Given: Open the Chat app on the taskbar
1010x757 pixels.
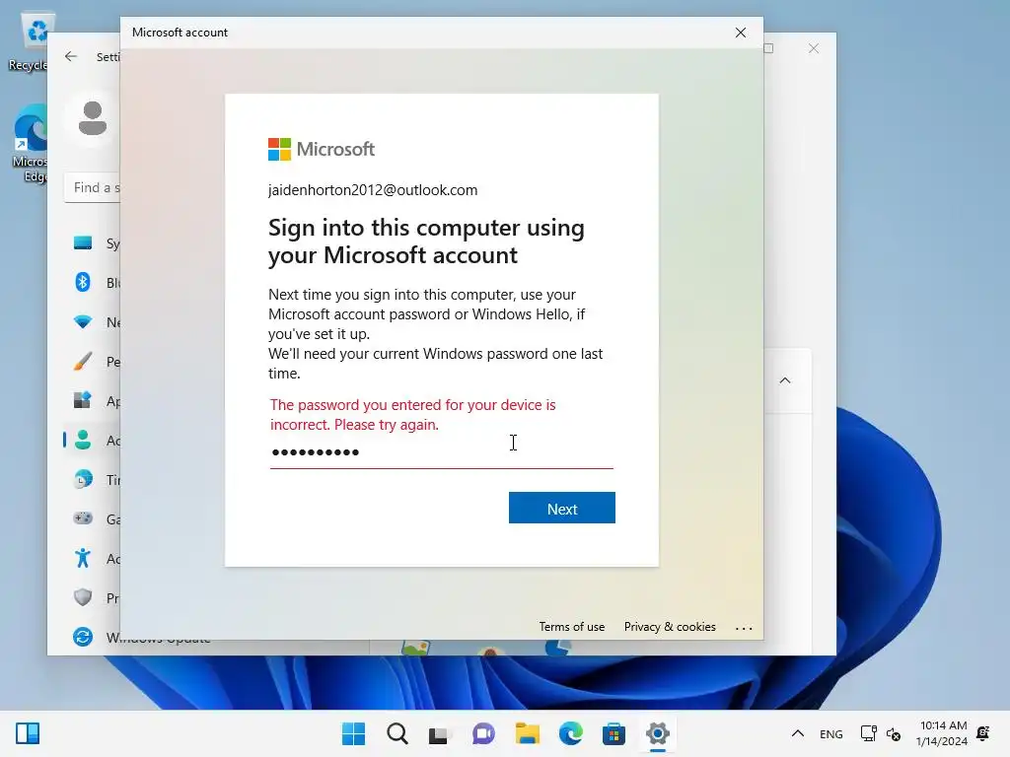Looking at the screenshot, I should [483, 733].
